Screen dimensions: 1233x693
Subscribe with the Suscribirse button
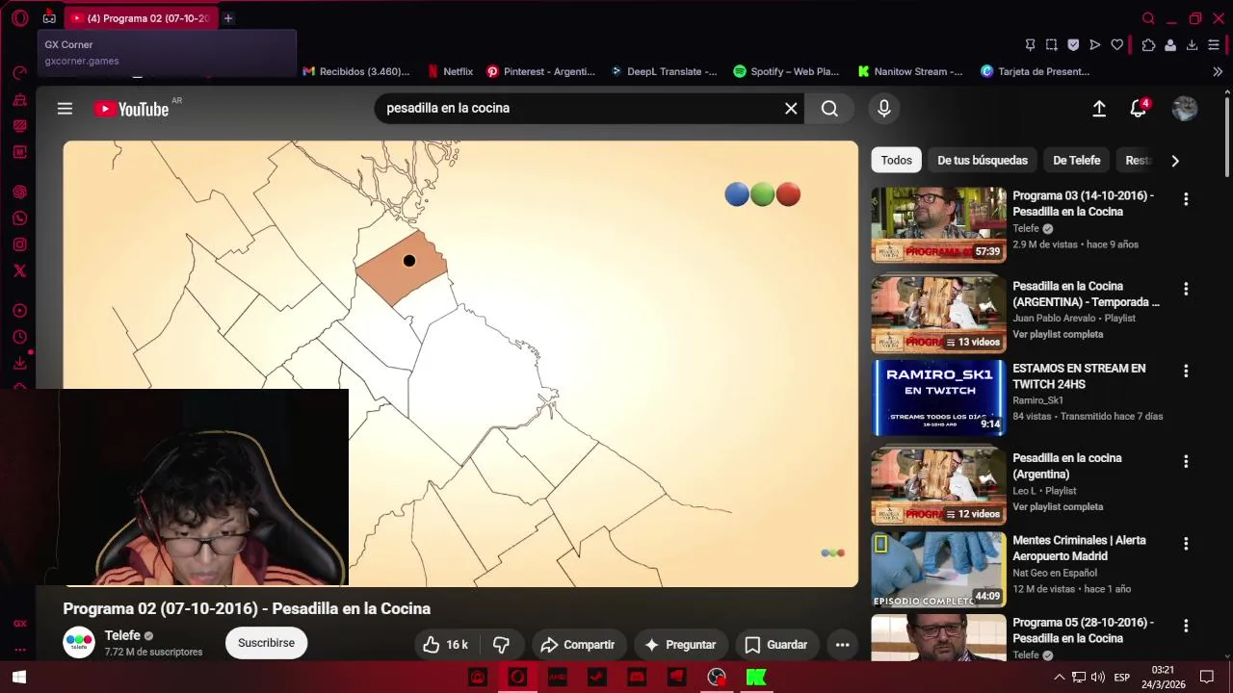(x=266, y=643)
